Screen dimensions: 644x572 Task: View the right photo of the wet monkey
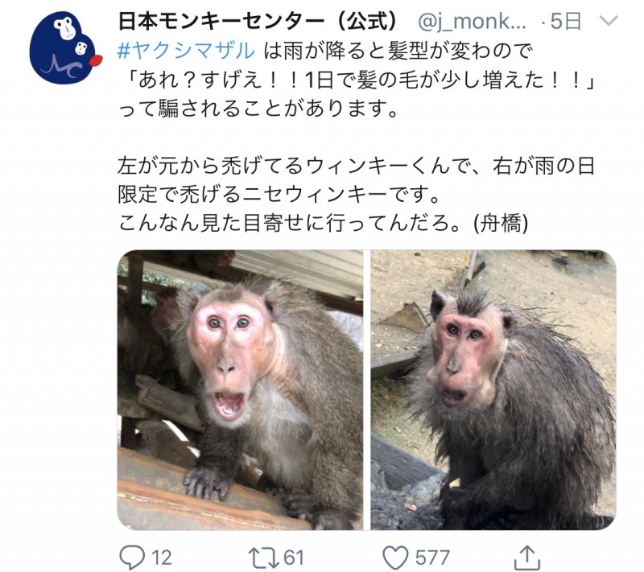tap(493, 390)
